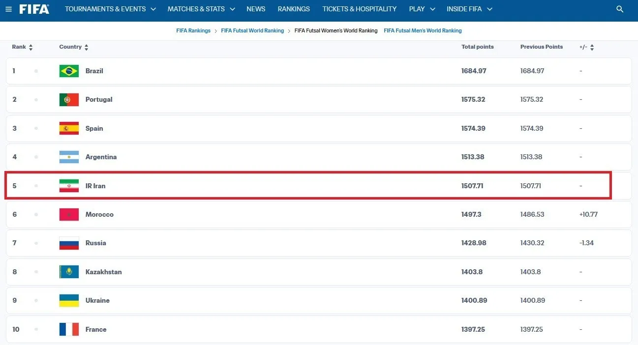Image resolution: width=638 pixels, height=345 pixels.
Task: Click the FIFA logo
Action: pyautogui.click(x=34, y=9)
